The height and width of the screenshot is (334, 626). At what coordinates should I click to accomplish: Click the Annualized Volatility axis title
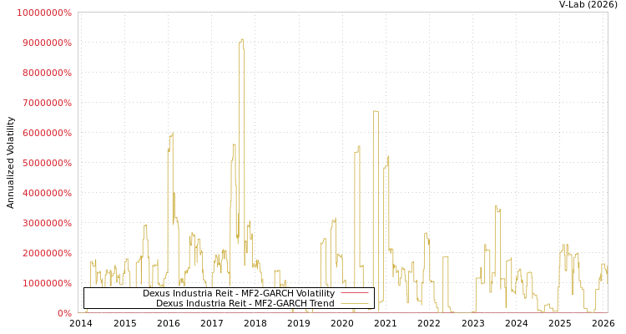(10, 163)
